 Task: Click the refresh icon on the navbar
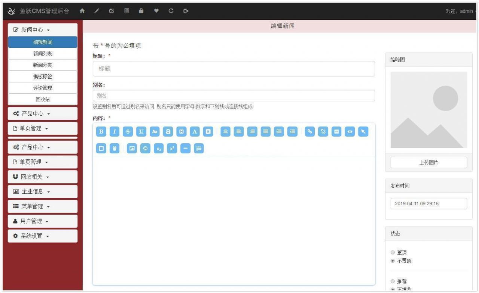171,11
